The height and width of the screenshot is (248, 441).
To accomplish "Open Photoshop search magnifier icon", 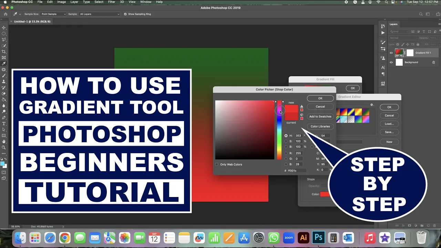I will click(421, 14).
